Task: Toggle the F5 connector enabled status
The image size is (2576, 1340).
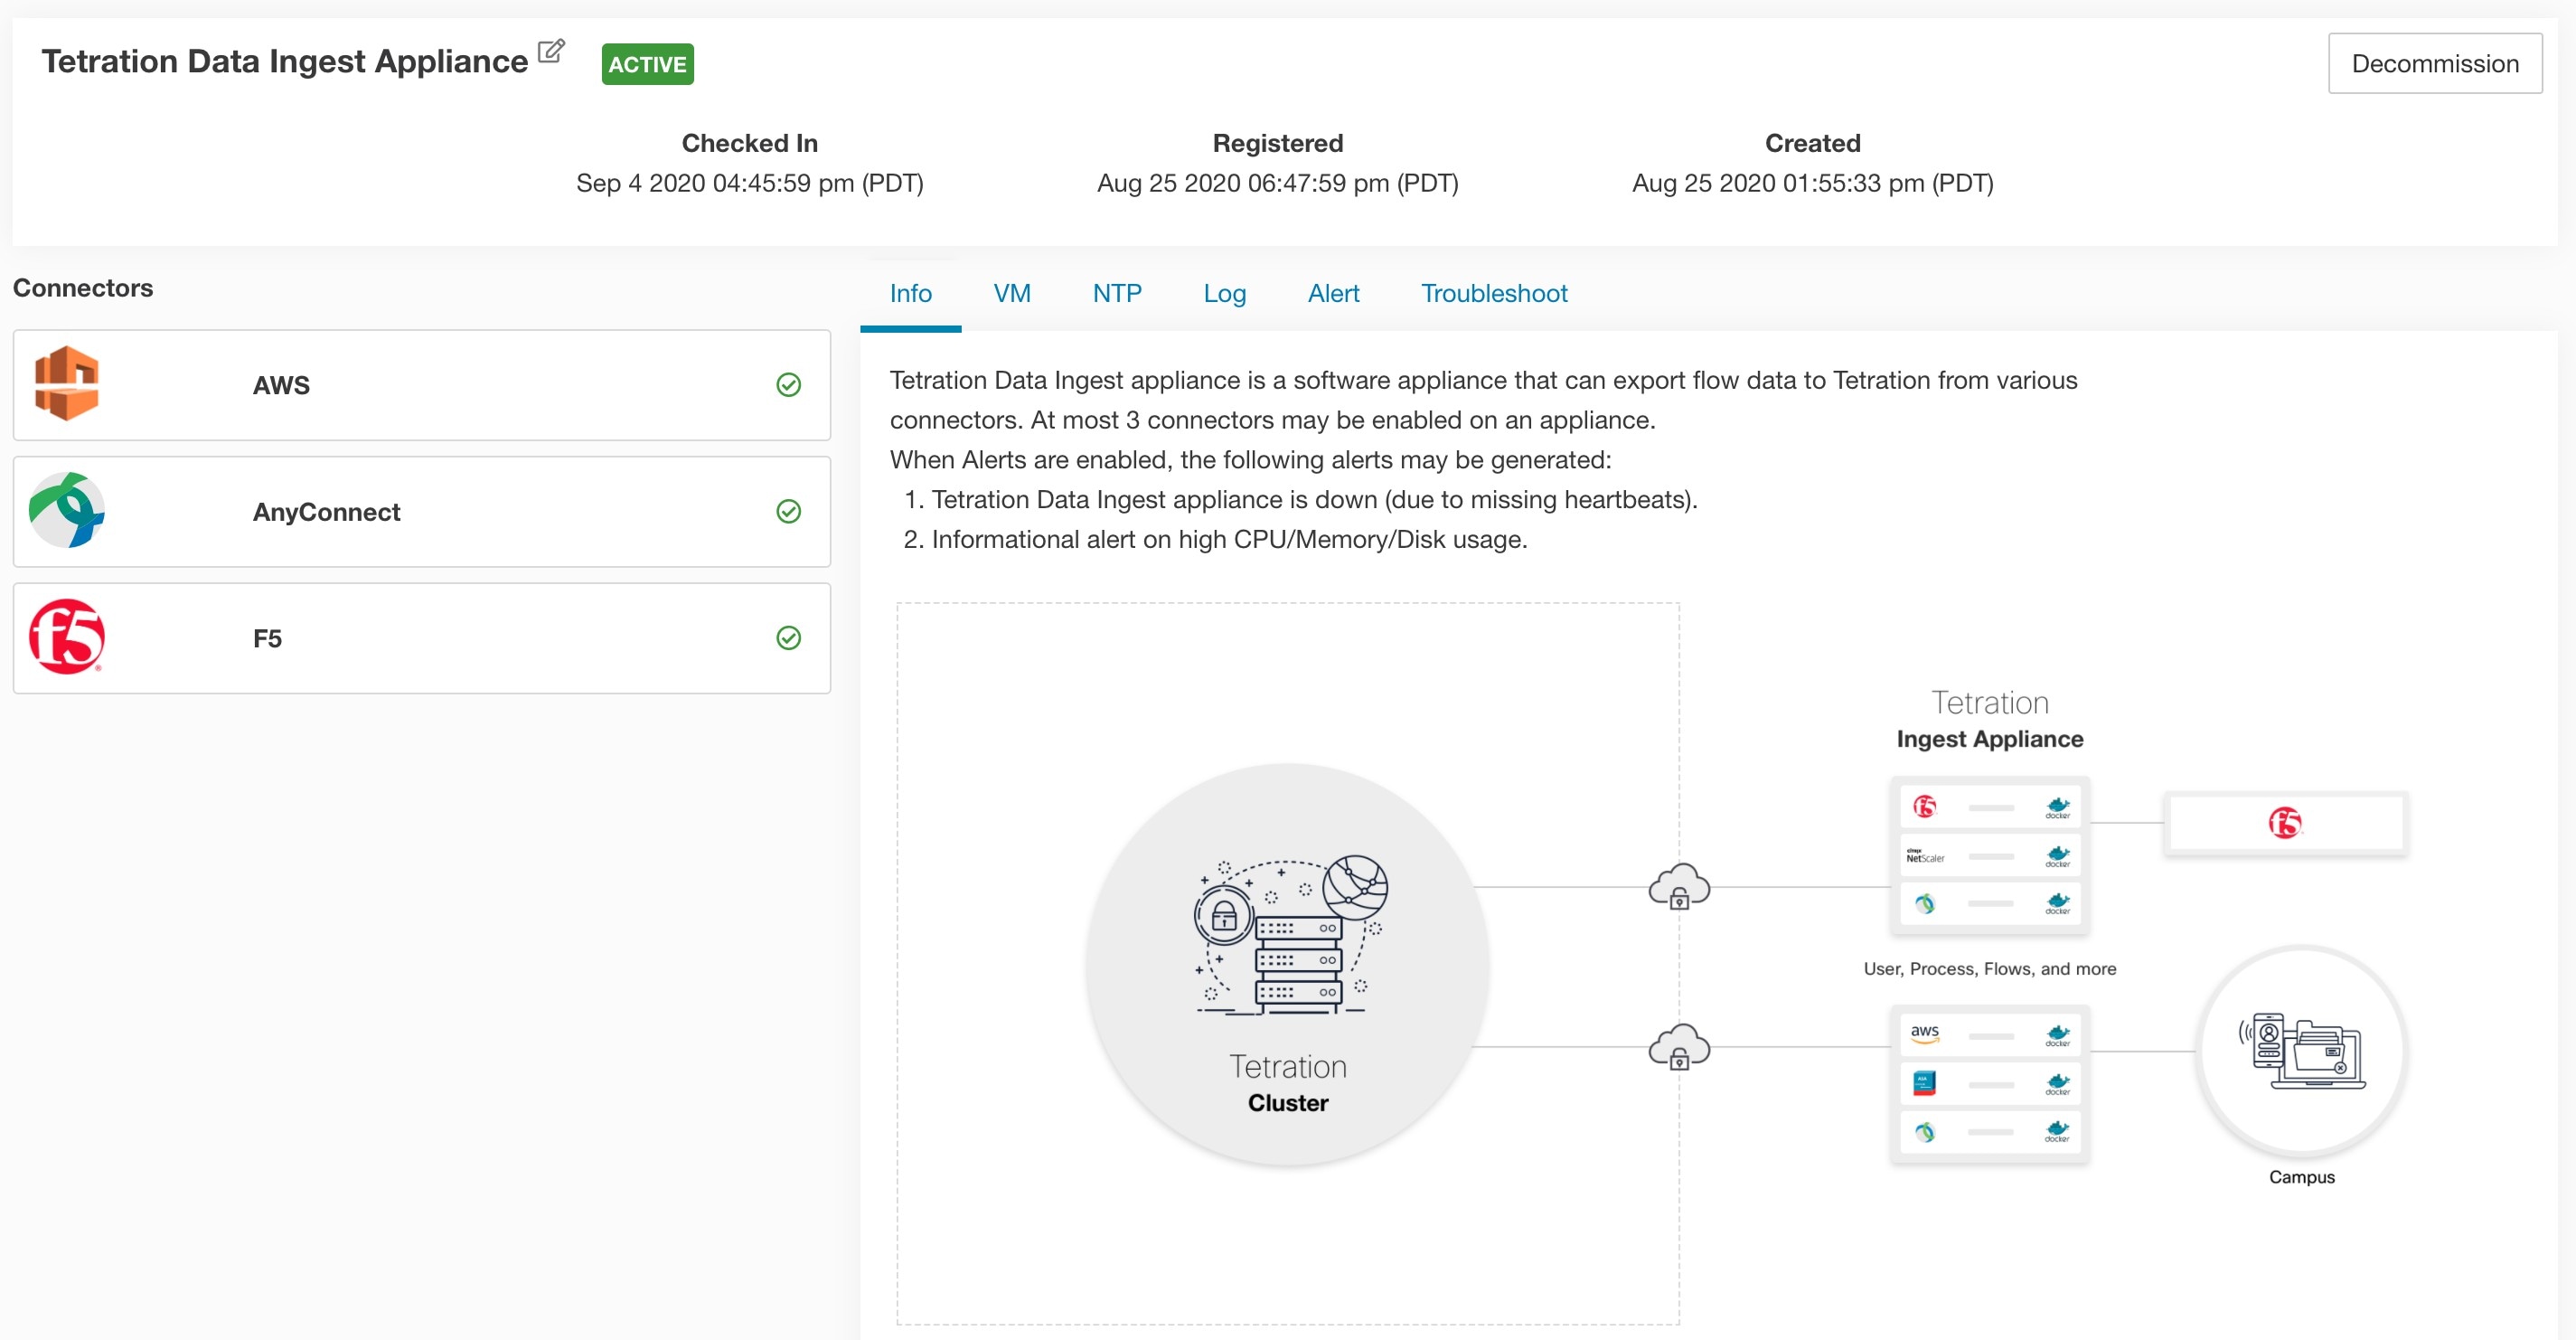Action: click(x=785, y=637)
